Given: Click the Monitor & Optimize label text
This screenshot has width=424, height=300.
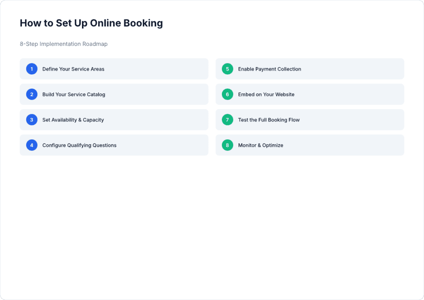Looking at the screenshot, I should pyautogui.click(x=261, y=145).
